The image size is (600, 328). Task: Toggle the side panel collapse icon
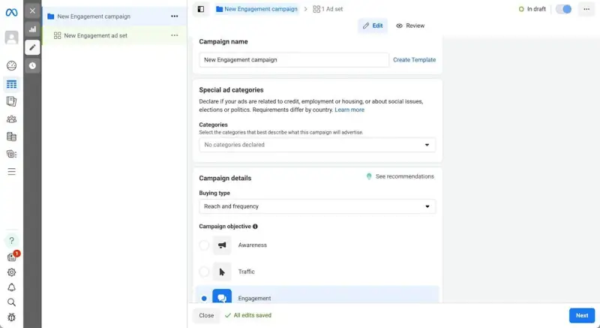(x=201, y=9)
